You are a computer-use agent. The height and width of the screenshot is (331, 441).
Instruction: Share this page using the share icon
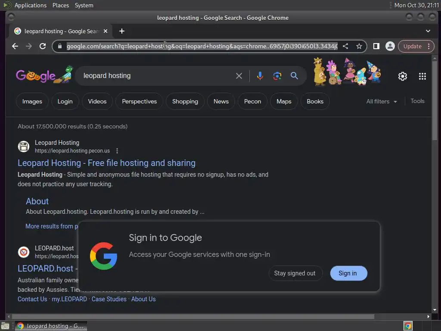coord(345,46)
